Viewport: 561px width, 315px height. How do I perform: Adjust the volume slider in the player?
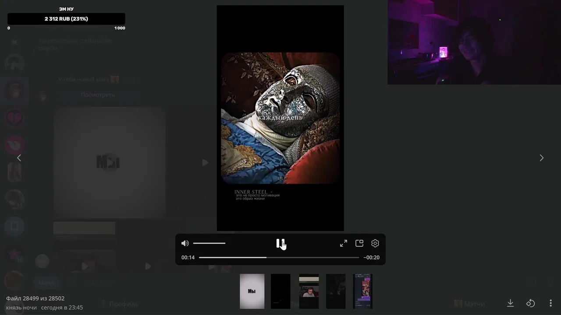[209, 243]
